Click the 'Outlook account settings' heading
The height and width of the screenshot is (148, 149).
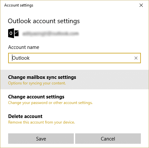[44, 21]
